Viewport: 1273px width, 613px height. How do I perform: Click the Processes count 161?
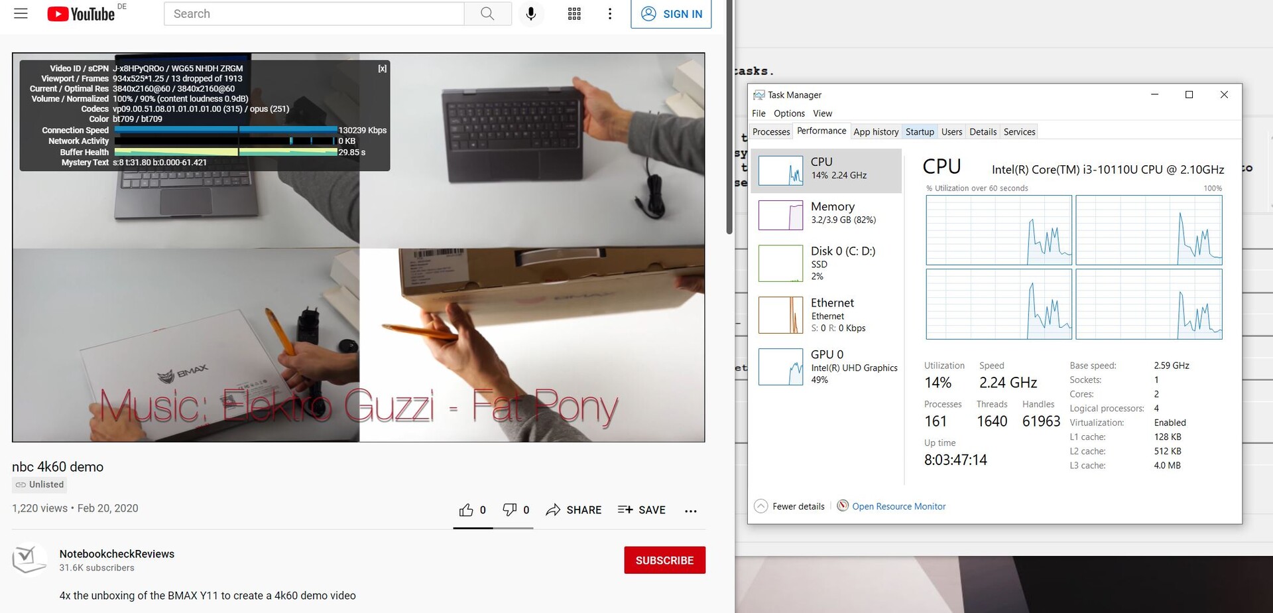(936, 421)
